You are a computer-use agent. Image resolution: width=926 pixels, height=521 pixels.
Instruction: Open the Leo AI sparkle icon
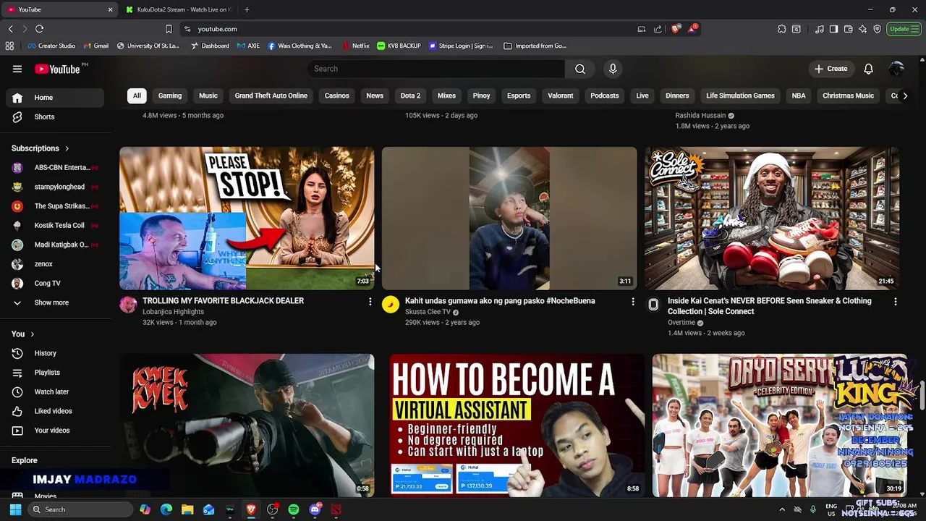click(862, 29)
